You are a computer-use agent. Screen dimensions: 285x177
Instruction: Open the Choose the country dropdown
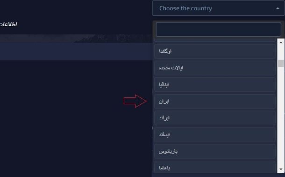coord(218,8)
